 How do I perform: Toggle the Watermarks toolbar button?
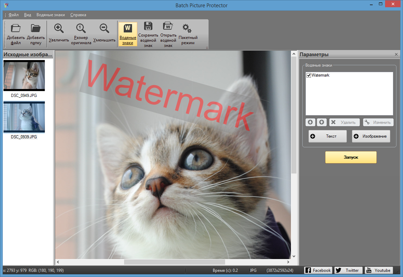128,34
